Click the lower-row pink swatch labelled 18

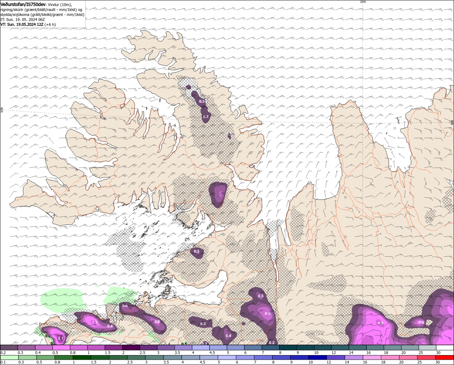(391, 358)
